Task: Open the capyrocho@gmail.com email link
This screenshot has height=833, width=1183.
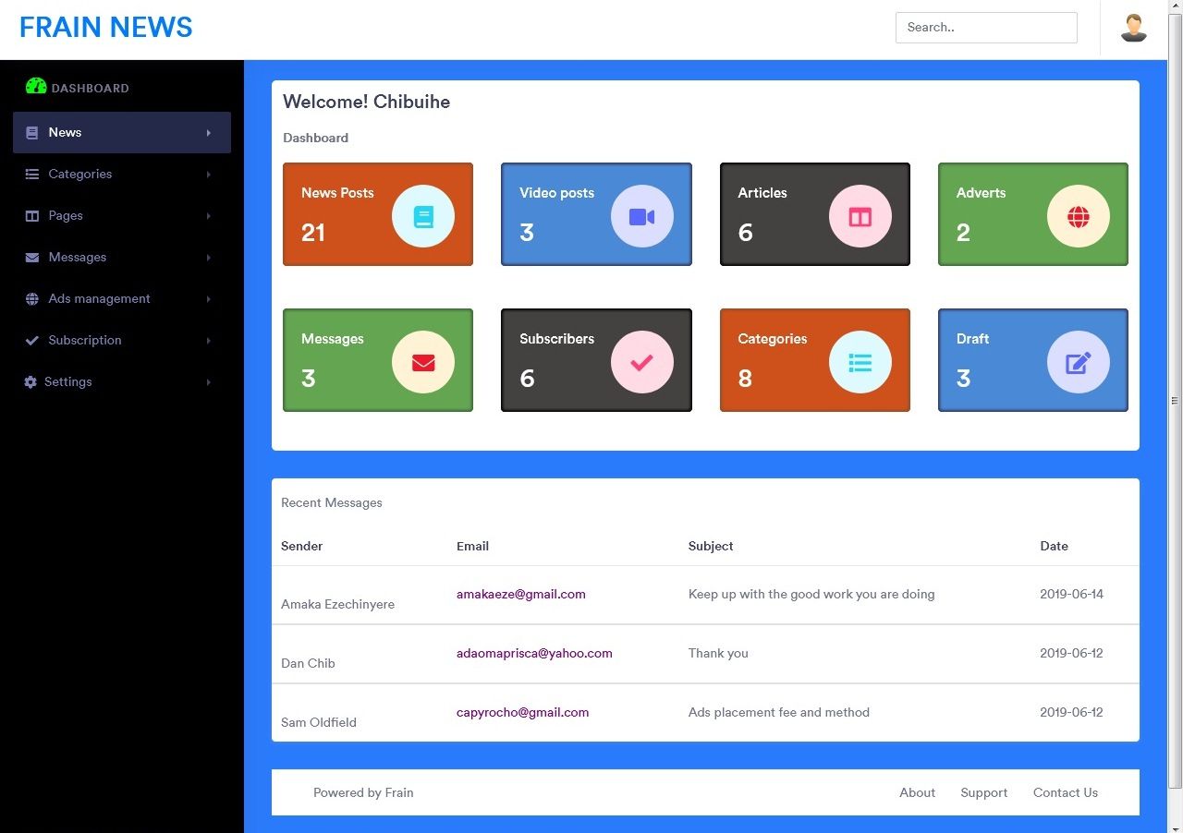Action: click(523, 712)
